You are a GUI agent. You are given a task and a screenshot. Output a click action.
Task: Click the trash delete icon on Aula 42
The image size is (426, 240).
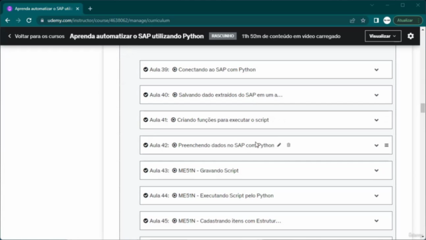[288, 145]
